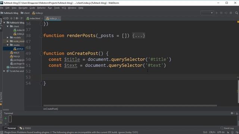
Task: Click Plugin Error message in status bar
Action: click(71, 133)
